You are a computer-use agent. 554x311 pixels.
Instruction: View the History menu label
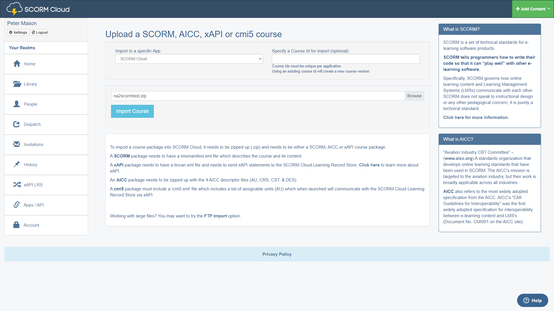pos(31,165)
